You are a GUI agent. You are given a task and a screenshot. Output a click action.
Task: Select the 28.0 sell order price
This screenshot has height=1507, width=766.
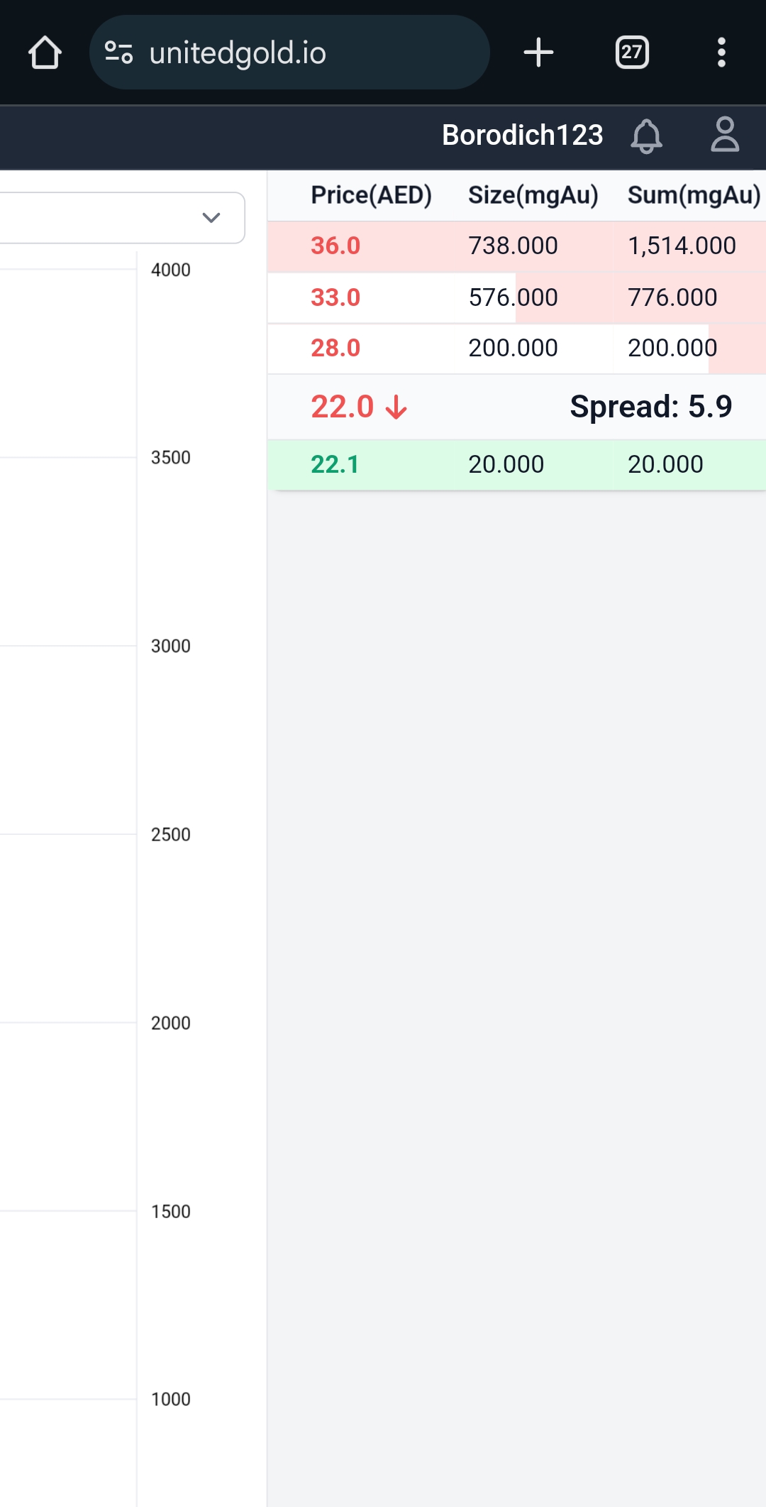[x=335, y=348]
